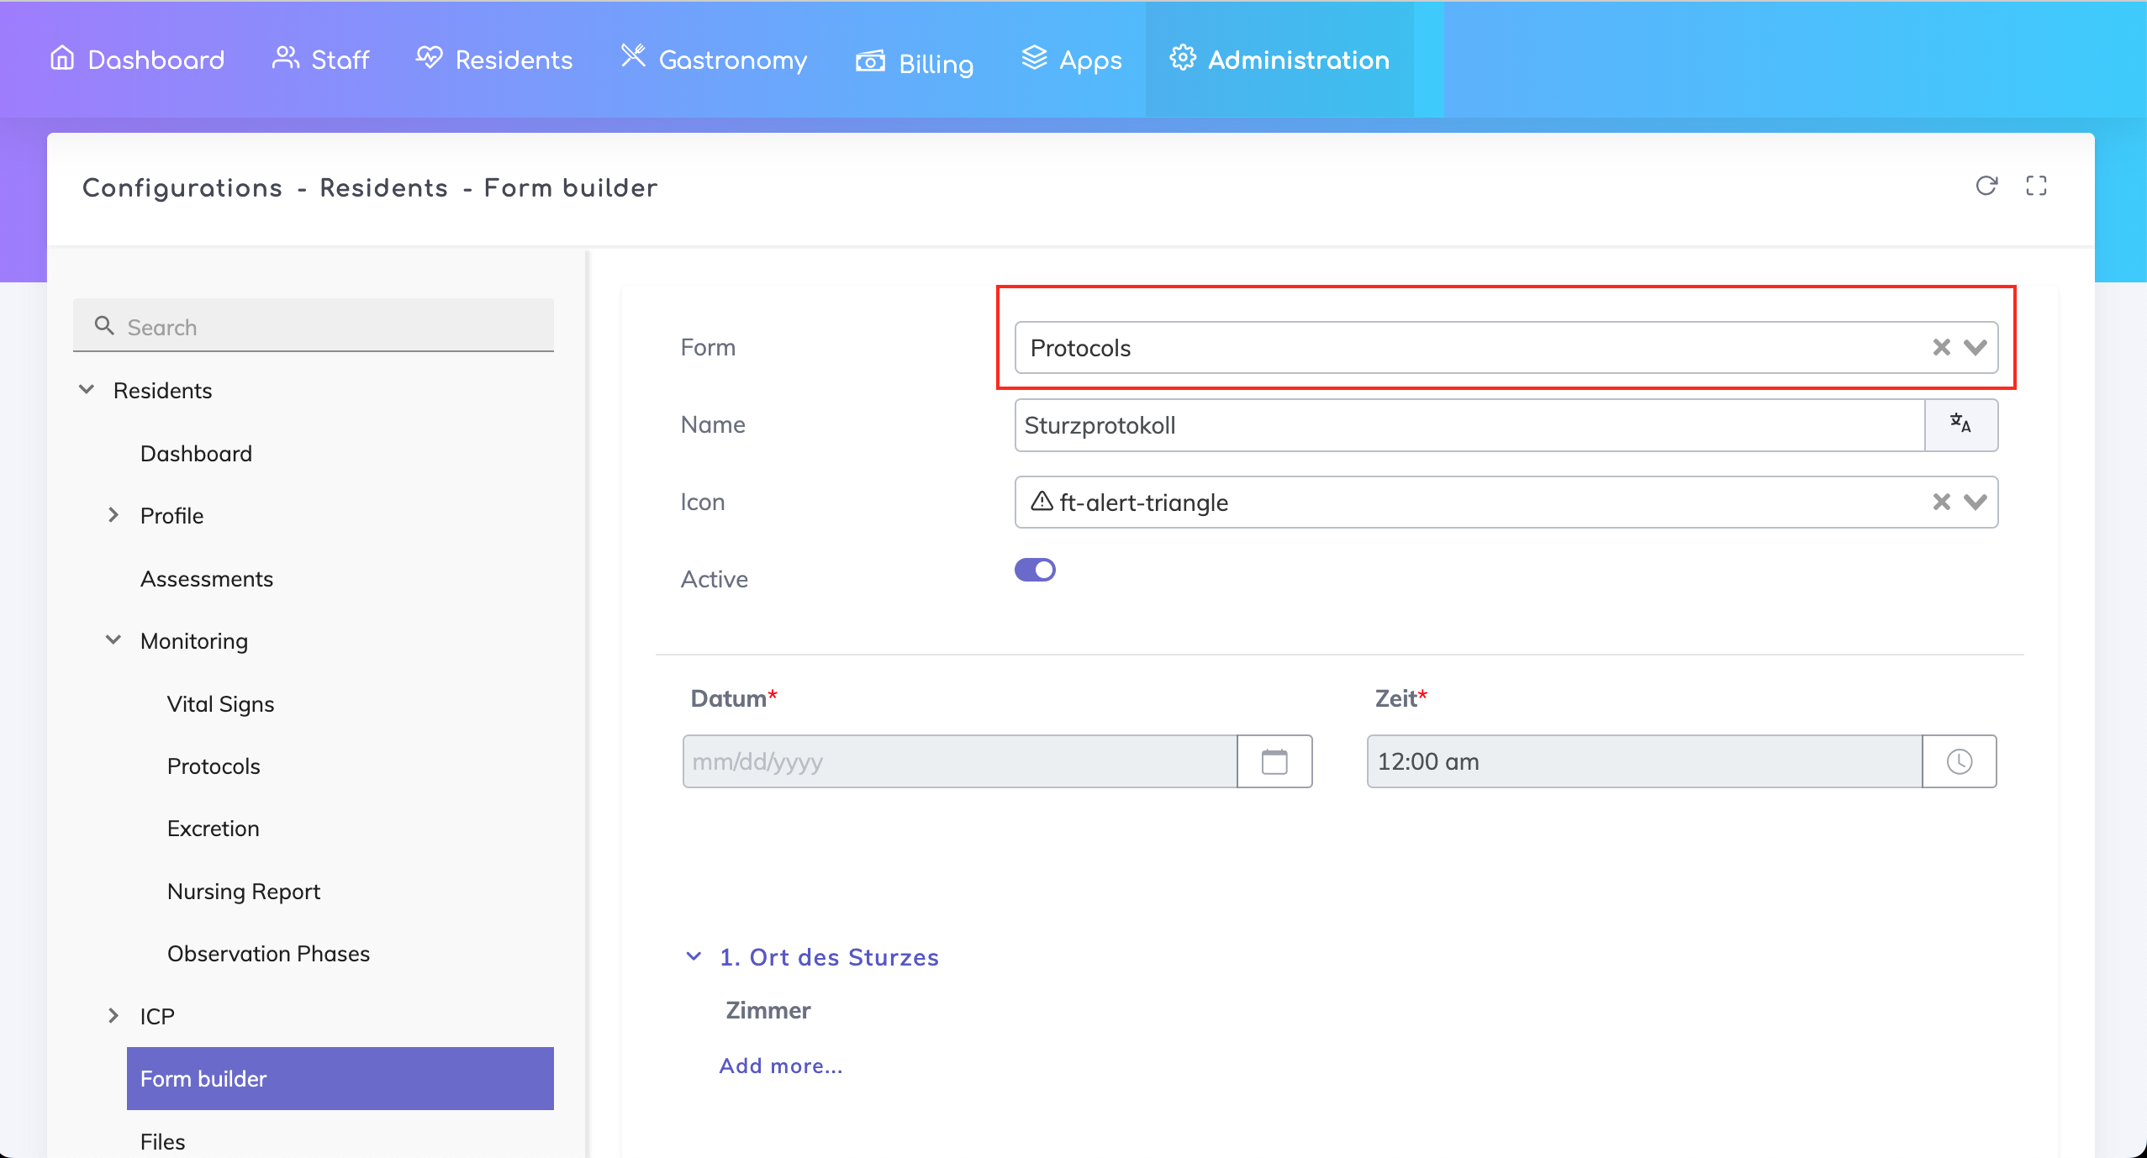Image resolution: width=2147 pixels, height=1158 pixels.
Task: Click the translate icon beside Name field
Action: pyautogui.click(x=1960, y=424)
